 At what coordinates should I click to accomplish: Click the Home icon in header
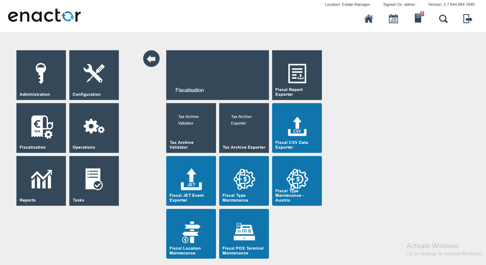pos(368,19)
